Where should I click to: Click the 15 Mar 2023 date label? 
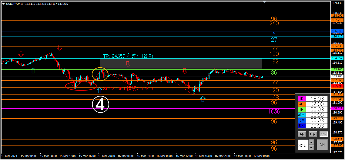tap(8, 156)
